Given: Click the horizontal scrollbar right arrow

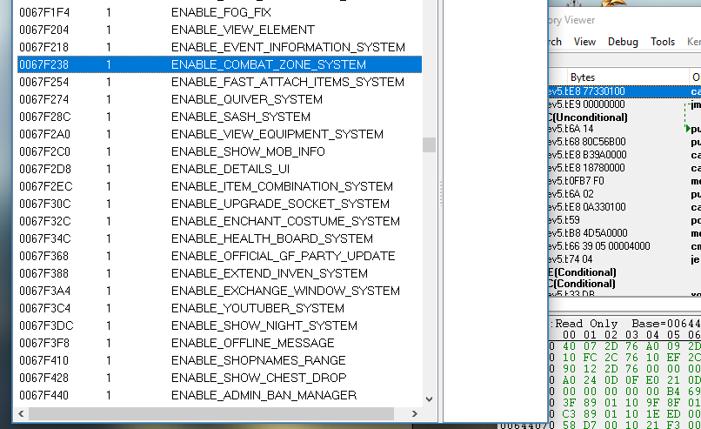Looking at the screenshot, I should click(x=415, y=414).
